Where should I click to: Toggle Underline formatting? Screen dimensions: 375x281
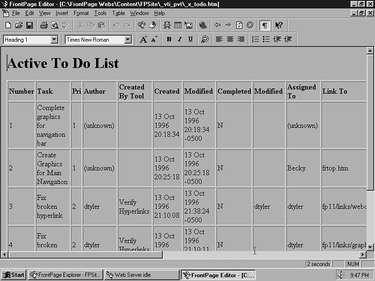click(x=190, y=40)
